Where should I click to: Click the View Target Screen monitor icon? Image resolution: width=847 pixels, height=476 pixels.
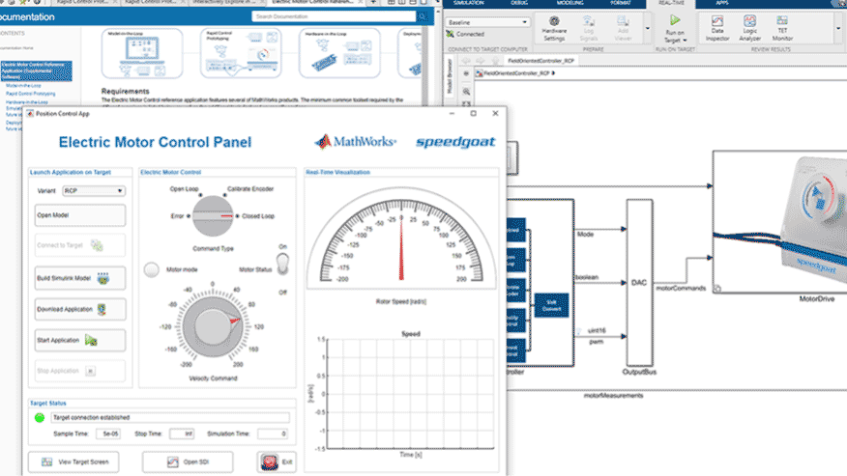pyautogui.click(x=47, y=462)
